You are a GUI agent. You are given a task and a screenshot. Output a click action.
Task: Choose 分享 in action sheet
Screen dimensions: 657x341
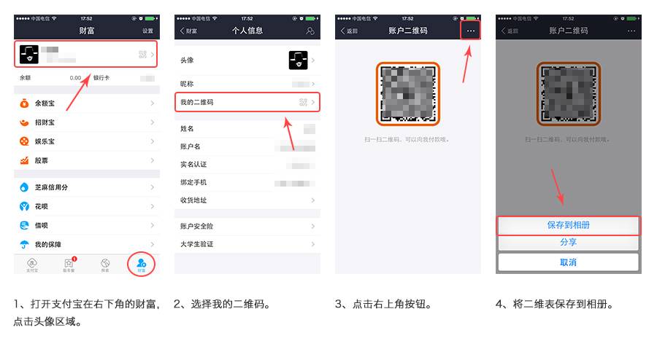pyautogui.click(x=568, y=242)
